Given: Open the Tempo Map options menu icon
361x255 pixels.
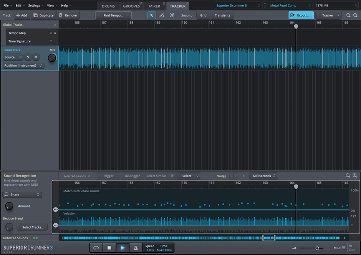Looking at the screenshot, I should tap(51, 33).
